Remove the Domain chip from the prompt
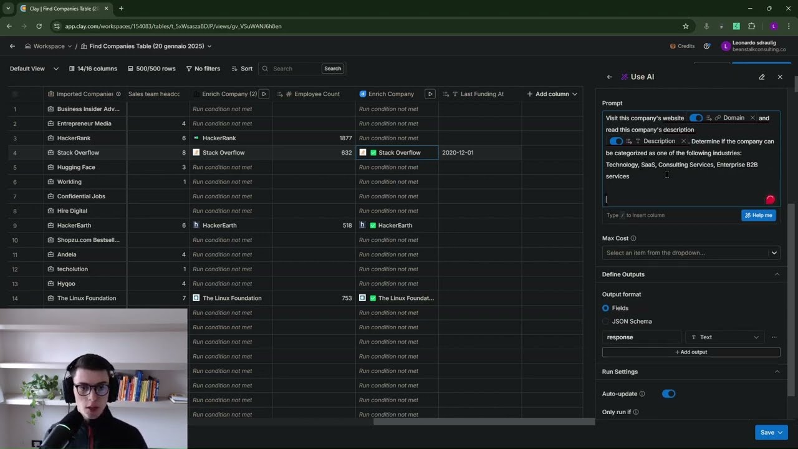 752,118
